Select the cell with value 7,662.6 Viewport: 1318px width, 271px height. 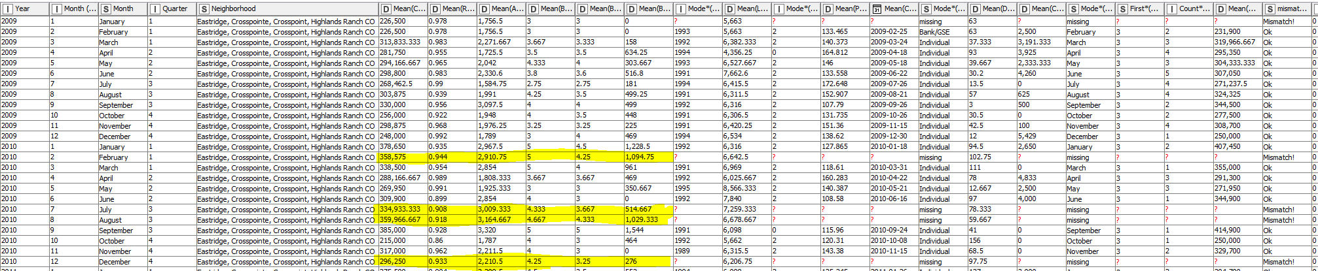point(746,74)
